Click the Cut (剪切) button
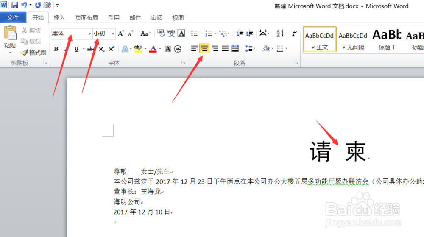The image size is (424, 237). tap(31, 31)
